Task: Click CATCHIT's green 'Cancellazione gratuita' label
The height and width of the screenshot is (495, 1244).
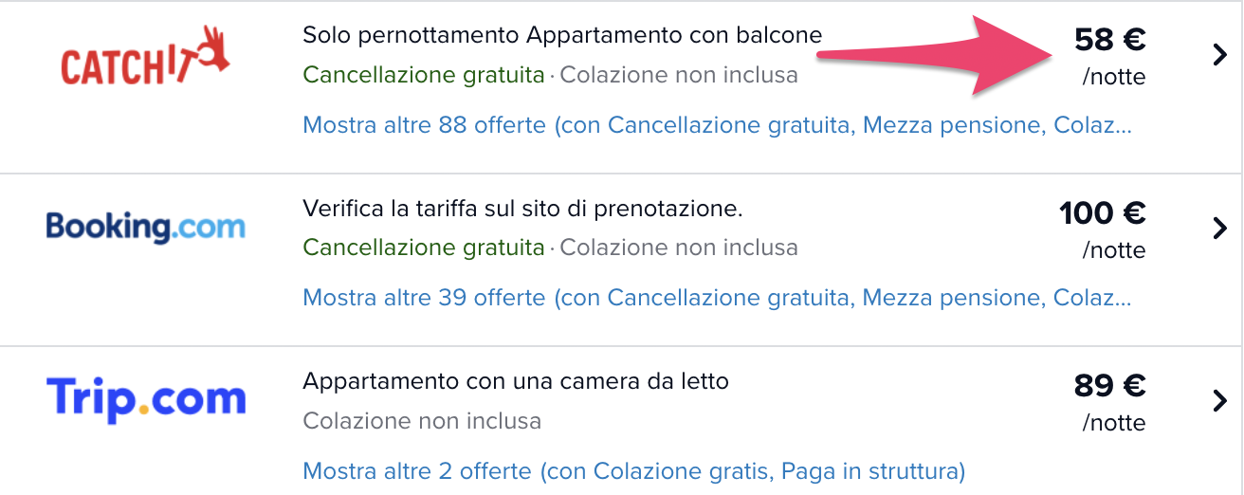Action: [x=424, y=74]
